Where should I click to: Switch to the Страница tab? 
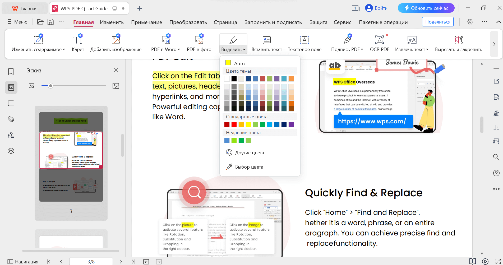tap(225, 22)
